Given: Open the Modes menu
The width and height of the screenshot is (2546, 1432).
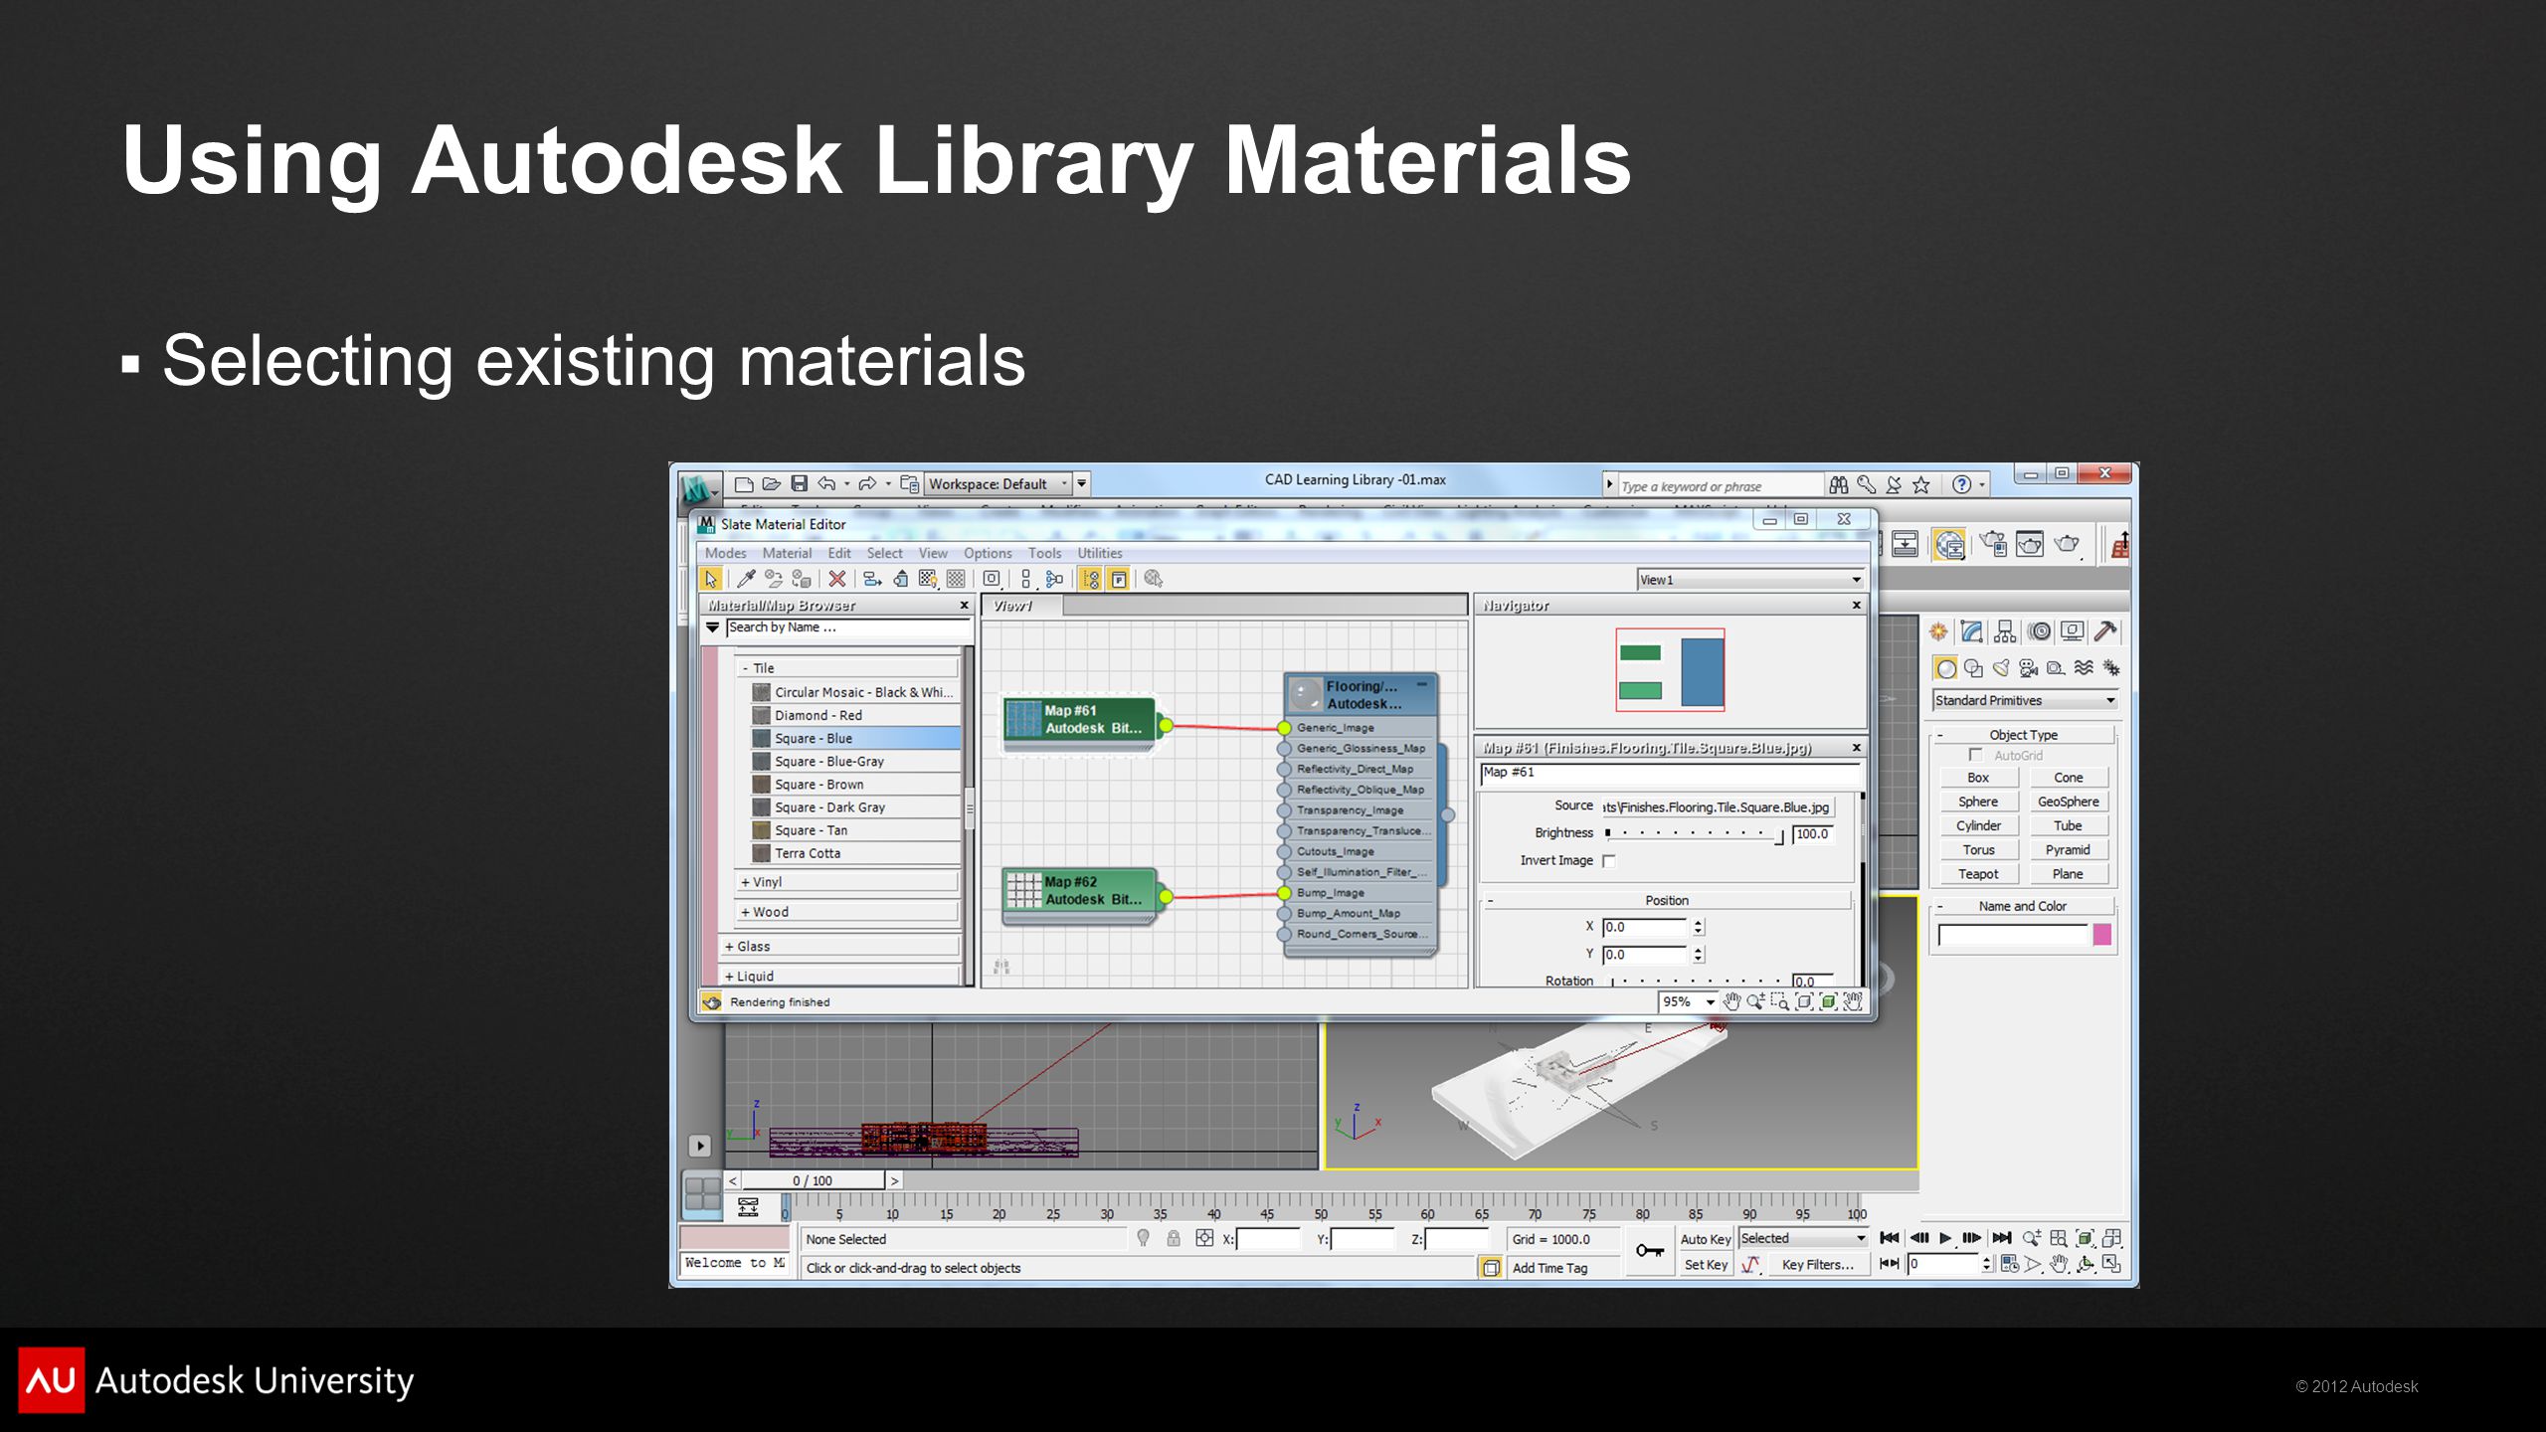Looking at the screenshot, I should 725,553.
